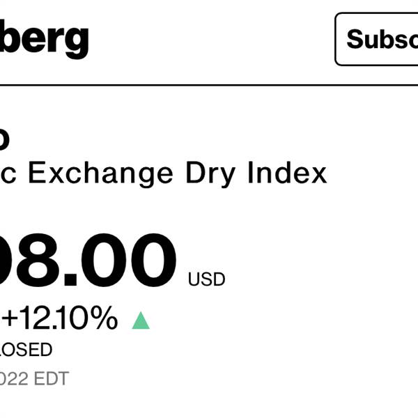This screenshot has width=418, height=418.
Task: Click the green up-triangle change indicator
Action: click(x=141, y=320)
